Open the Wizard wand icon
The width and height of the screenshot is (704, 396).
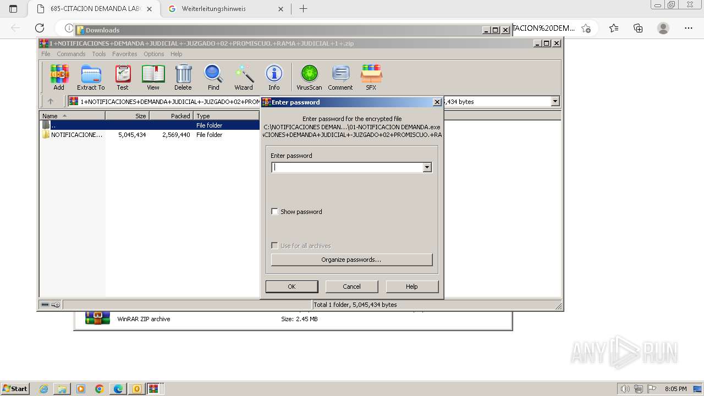[x=244, y=77]
